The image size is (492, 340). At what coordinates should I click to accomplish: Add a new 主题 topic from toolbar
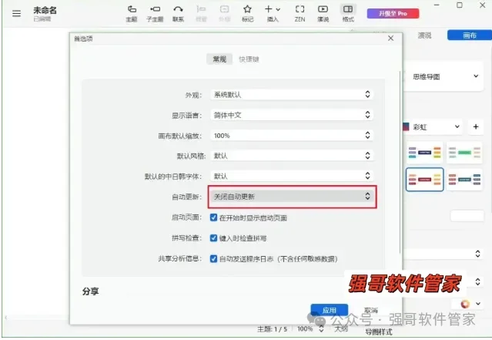pyautogui.click(x=132, y=14)
